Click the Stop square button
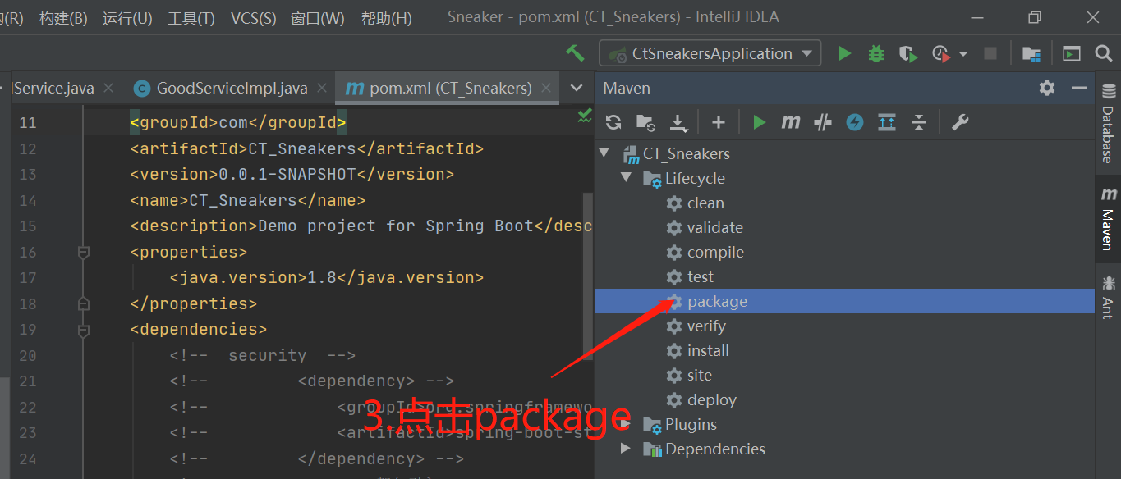 (990, 53)
